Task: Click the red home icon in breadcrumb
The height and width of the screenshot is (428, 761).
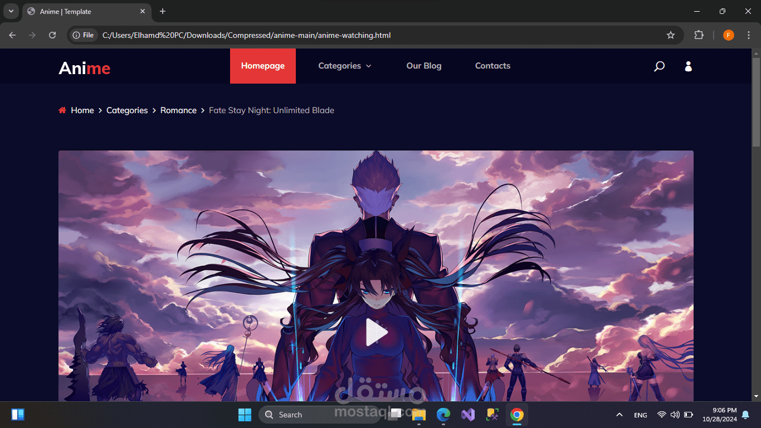Action: [x=62, y=110]
